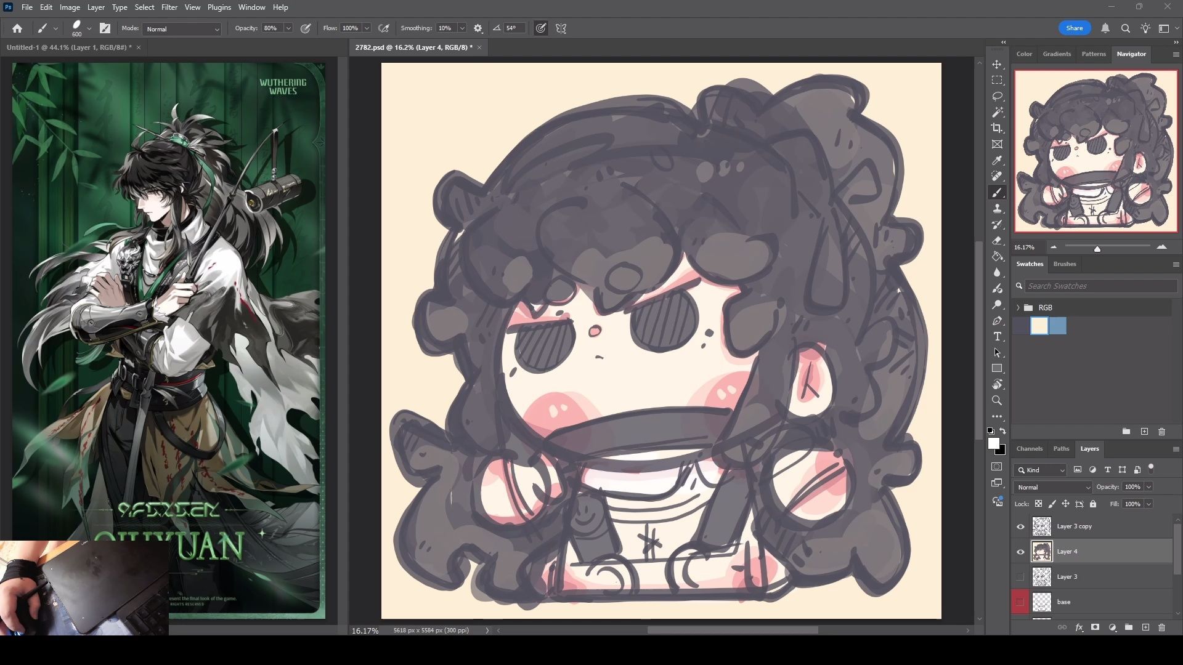Select the Blur tool

[997, 273]
